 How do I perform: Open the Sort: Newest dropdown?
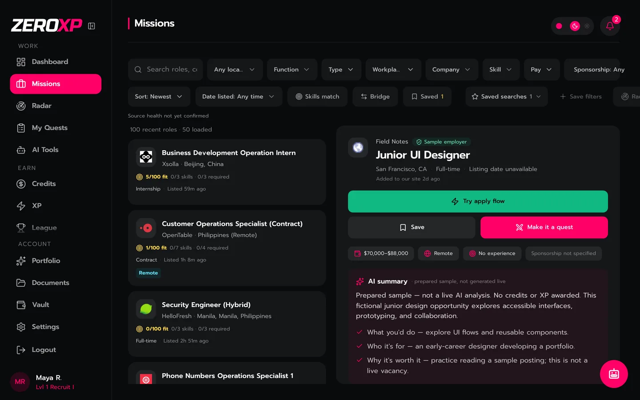click(159, 96)
